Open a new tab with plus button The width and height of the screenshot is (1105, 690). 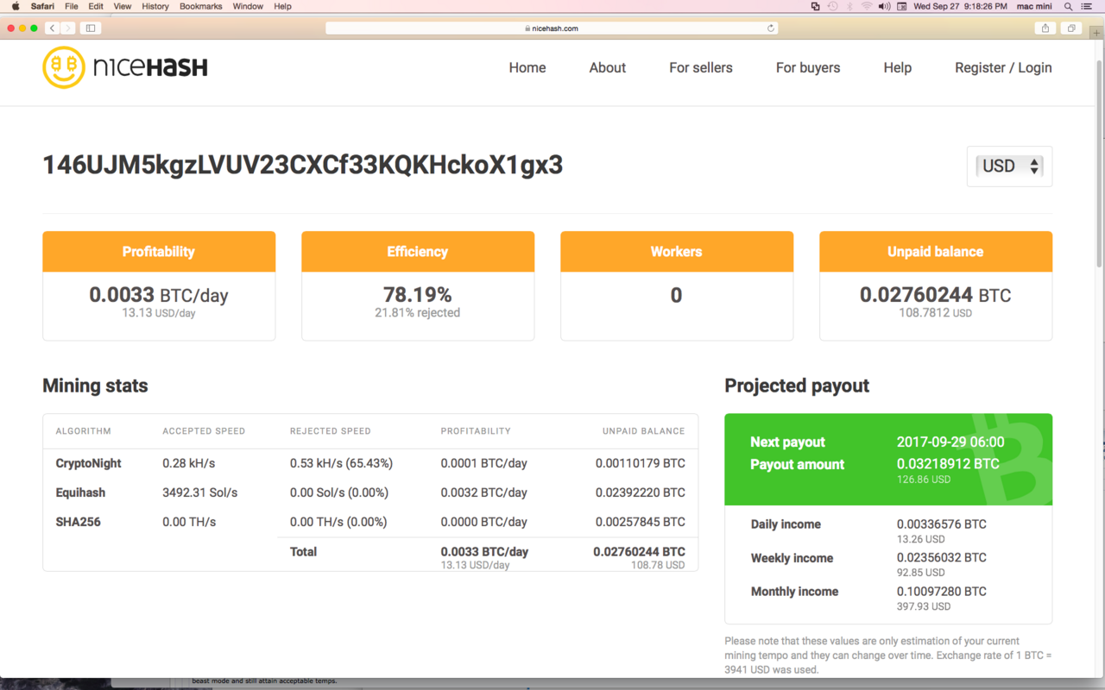(1096, 33)
